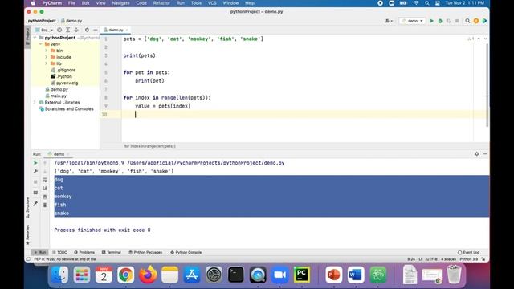Open the demo run configuration dropdown

412,21
